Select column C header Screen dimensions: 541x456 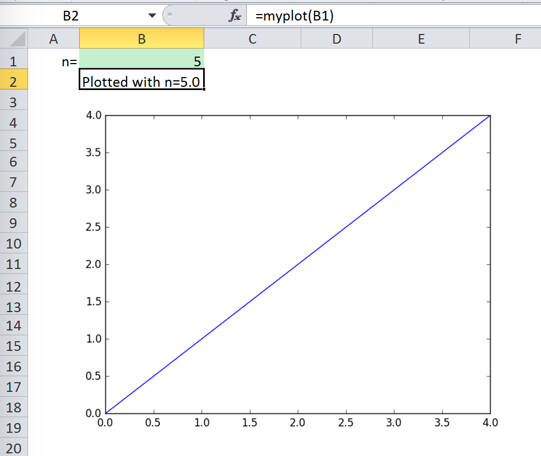253,39
